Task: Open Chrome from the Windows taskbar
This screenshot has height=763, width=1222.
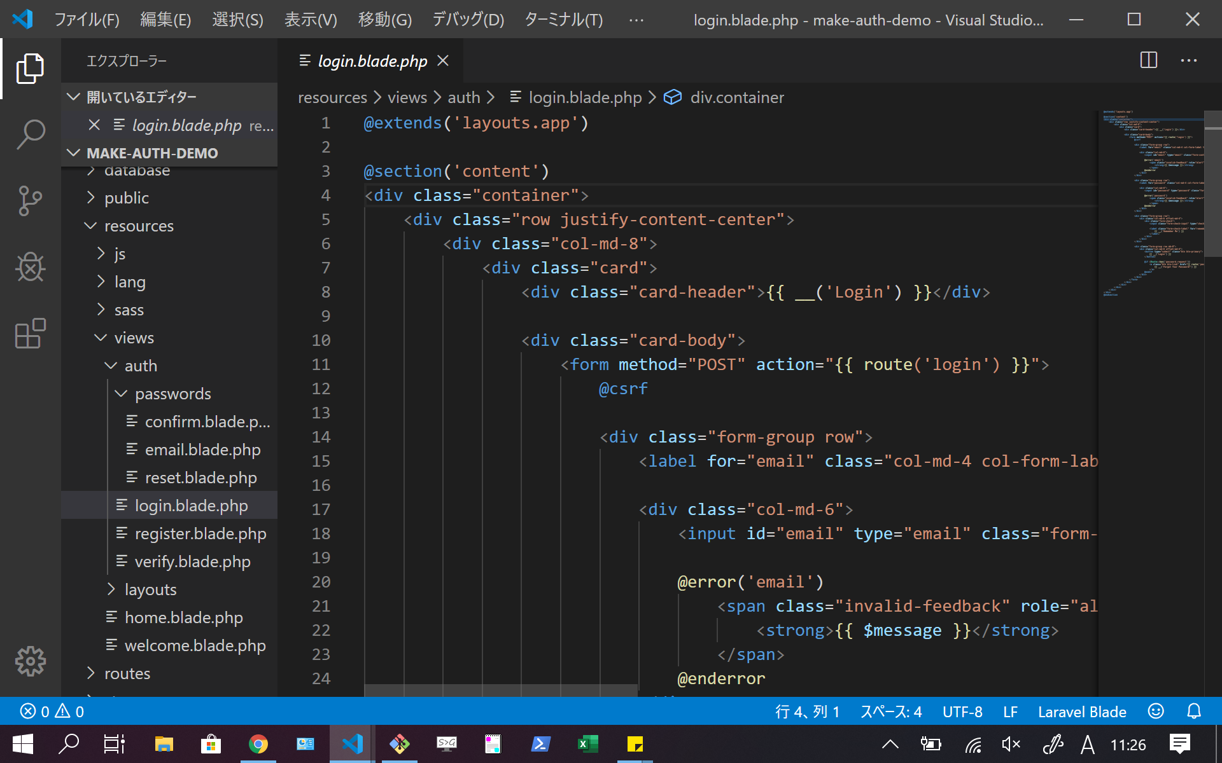Action: click(x=258, y=744)
